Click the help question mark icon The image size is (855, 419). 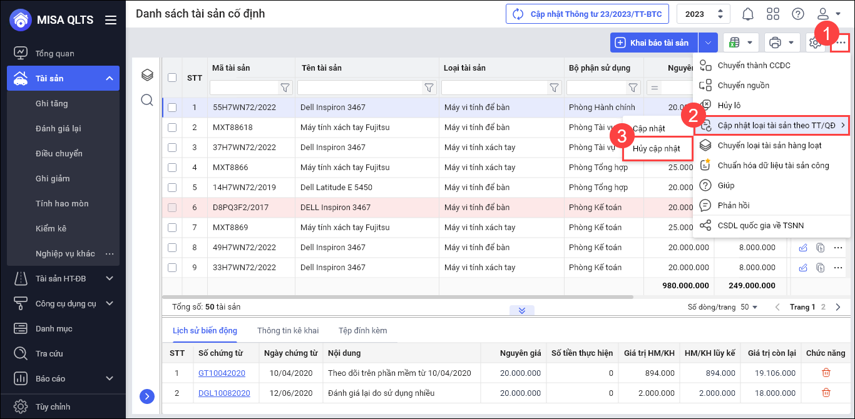[x=798, y=14]
